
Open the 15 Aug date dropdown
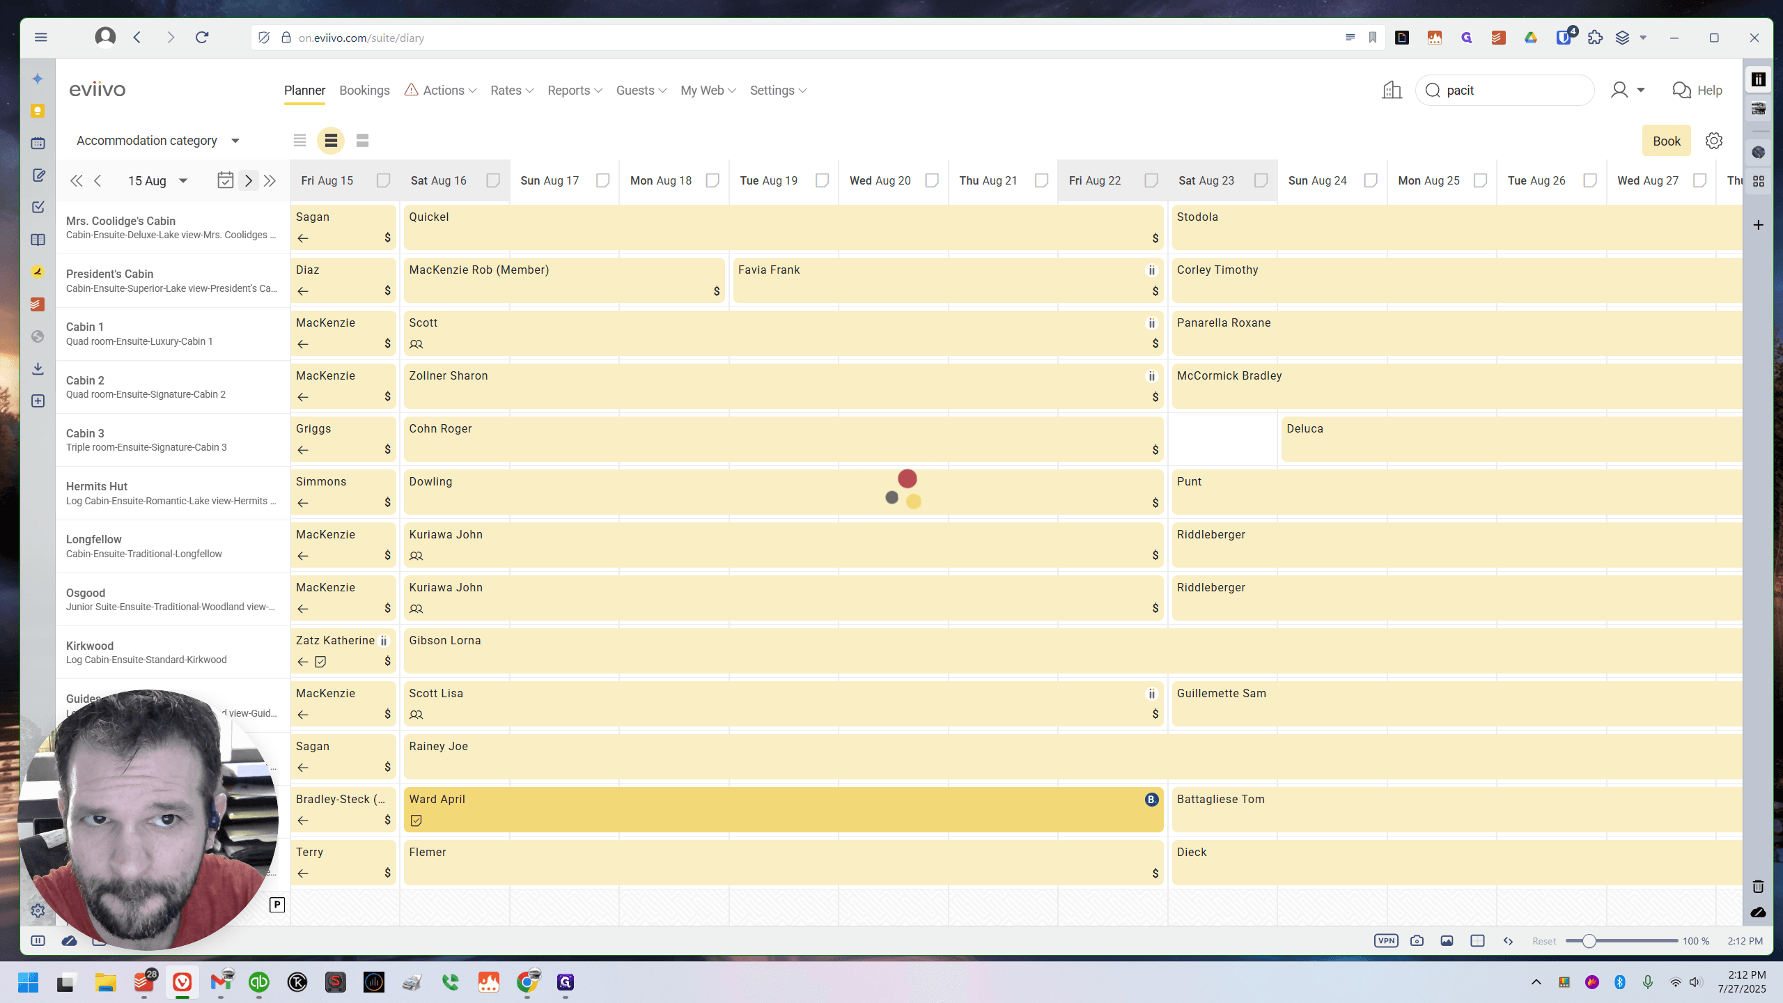coord(157,181)
